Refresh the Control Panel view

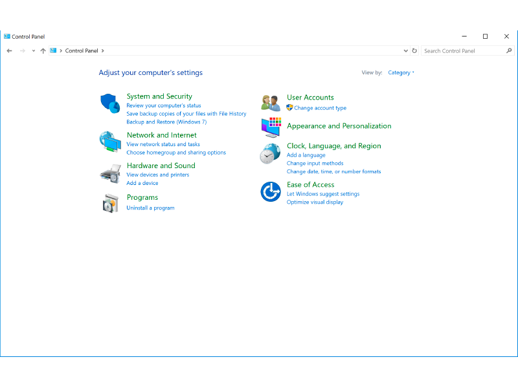[414, 50]
